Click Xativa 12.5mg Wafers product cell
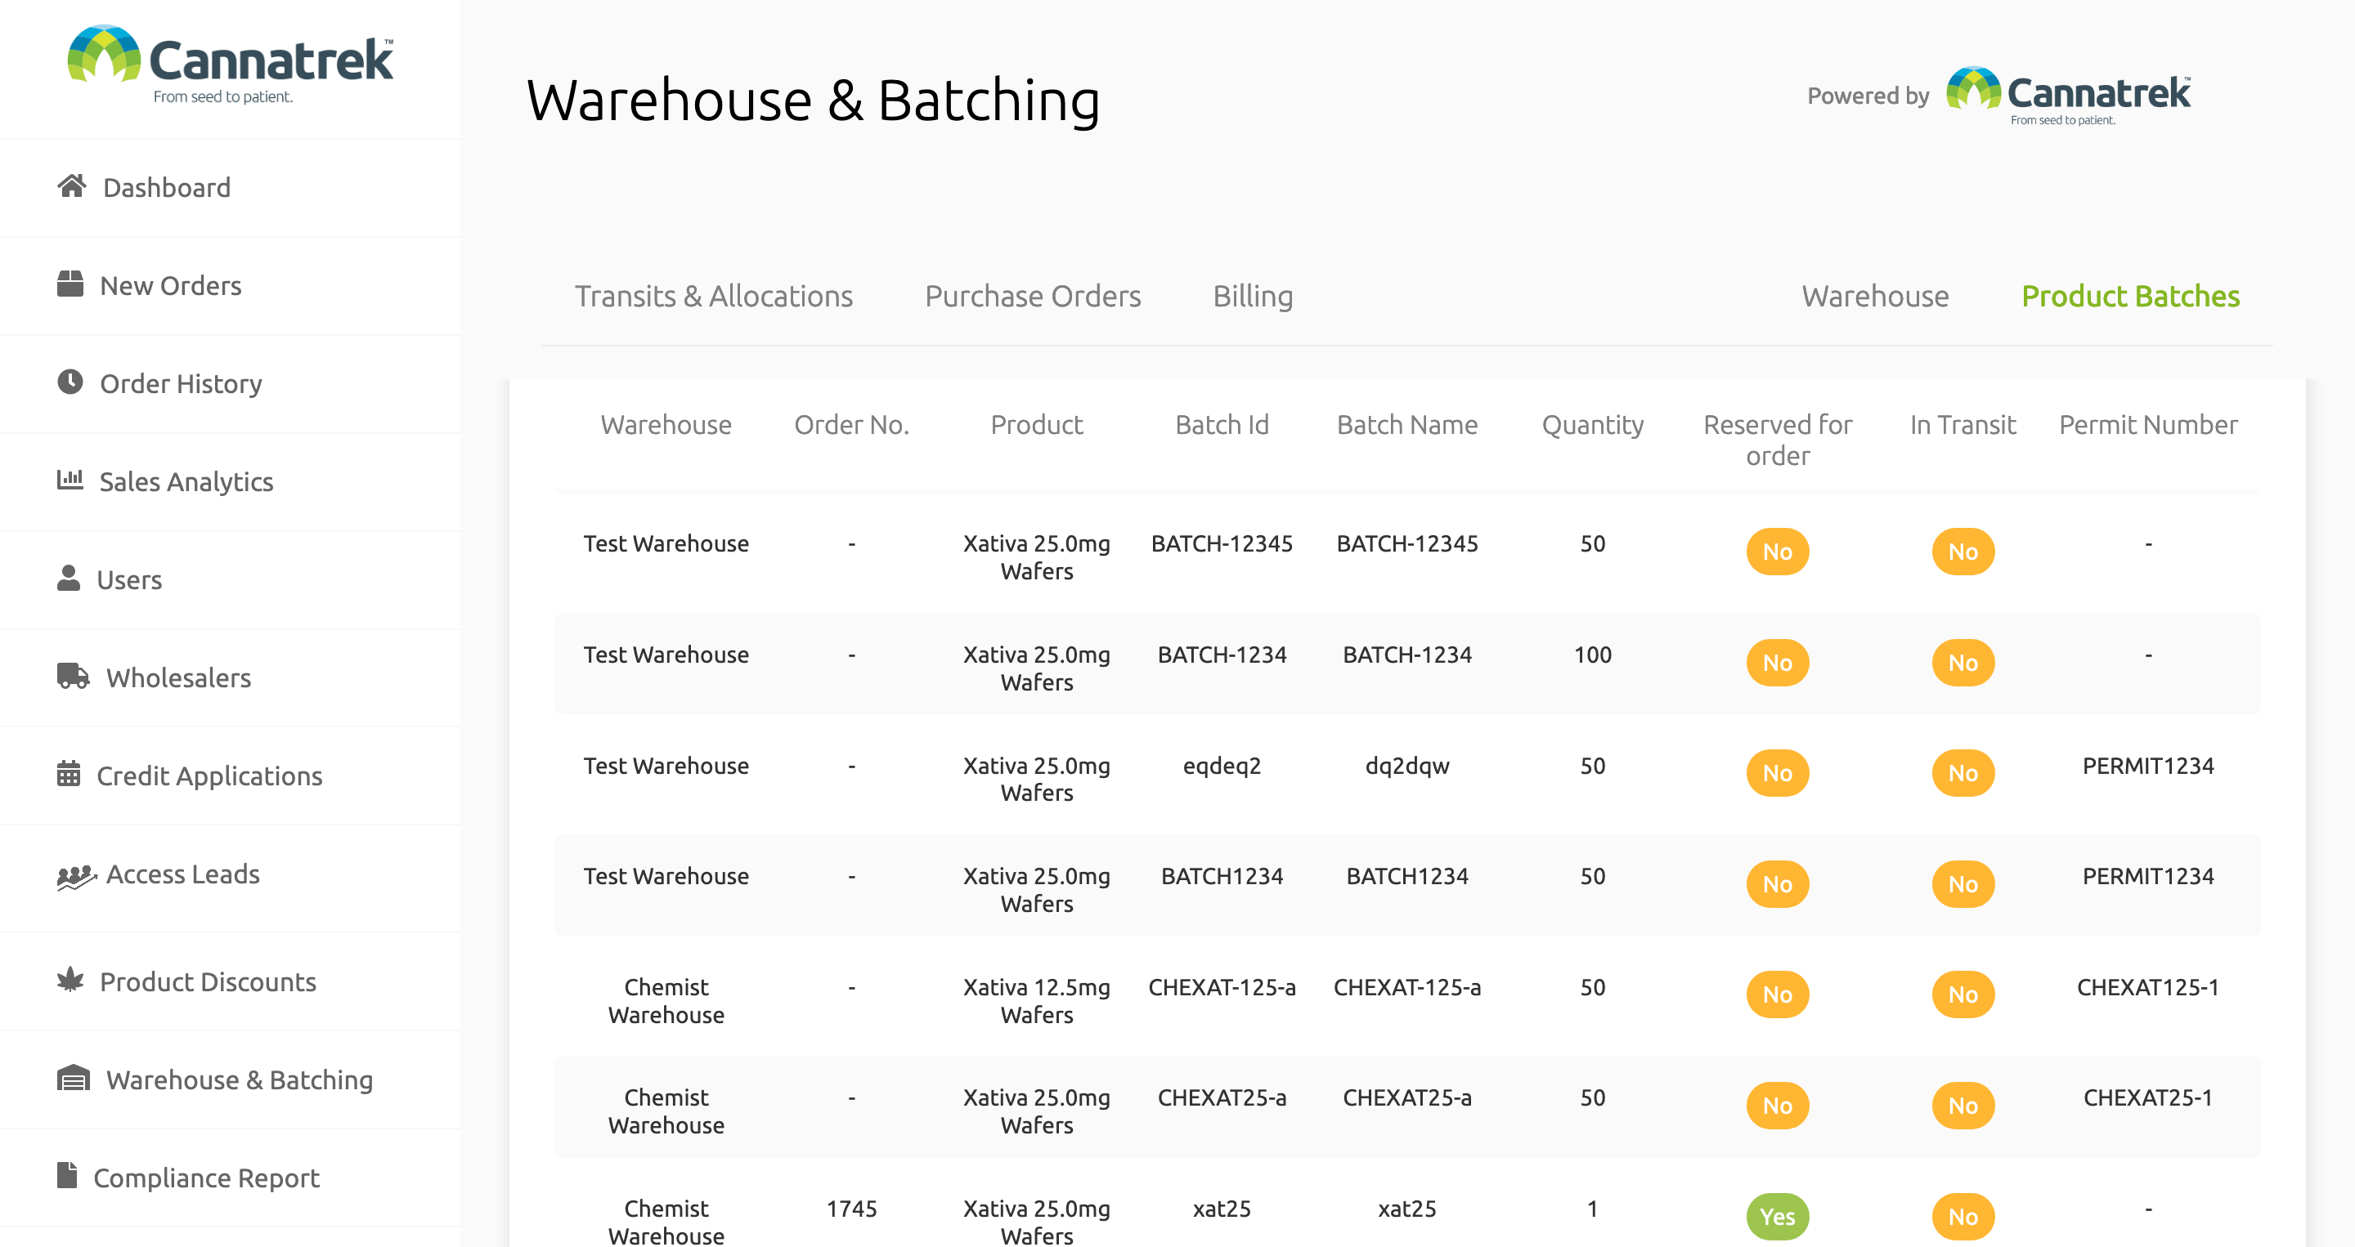Image resolution: width=2355 pixels, height=1247 pixels. click(x=1037, y=1001)
